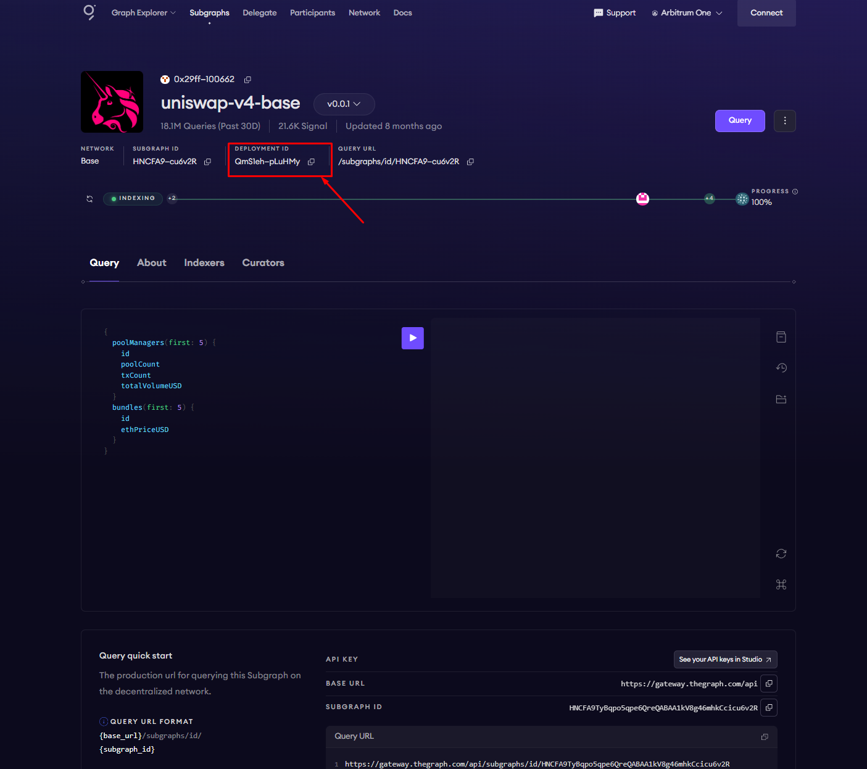Open the Delegate page

tap(260, 13)
